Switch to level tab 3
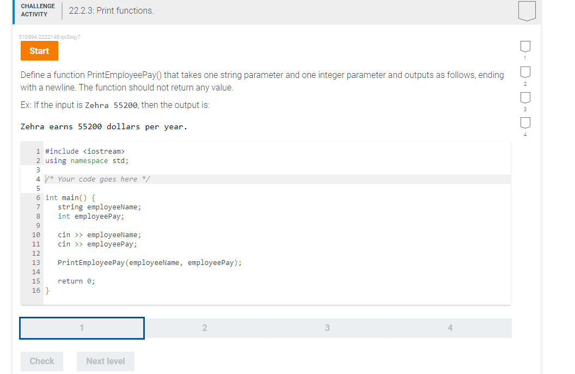This screenshot has height=374, width=575. pyautogui.click(x=327, y=328)
